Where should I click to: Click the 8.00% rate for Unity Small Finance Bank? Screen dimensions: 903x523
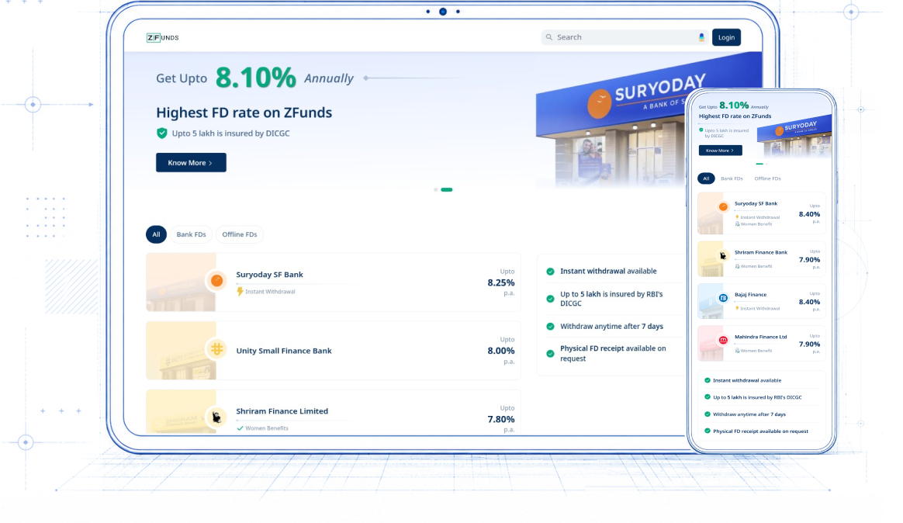(x=501, y=351)
